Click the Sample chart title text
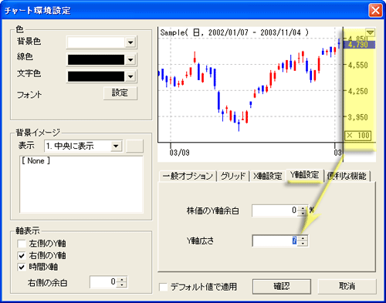Viewport: 386px width, 303px height. point(234,32)
